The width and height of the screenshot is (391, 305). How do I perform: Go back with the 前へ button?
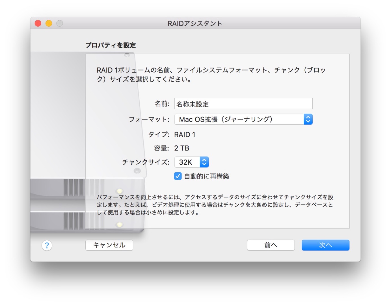[271, 245]
